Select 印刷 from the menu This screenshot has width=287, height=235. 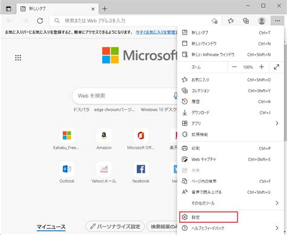pyautogui.click(x=230, y=148)
